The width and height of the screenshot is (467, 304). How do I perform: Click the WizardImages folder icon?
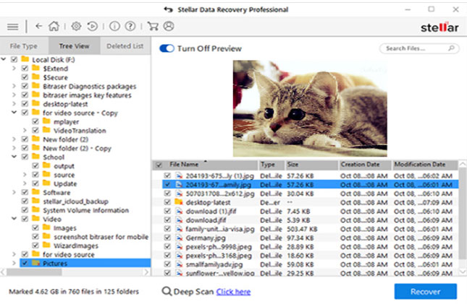click(x=46, y=245)
